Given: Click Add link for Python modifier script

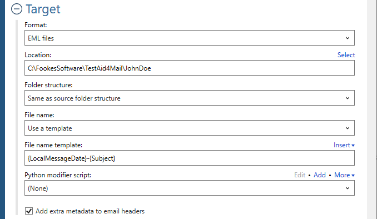Looking at the screenshot, I should 320,175.
